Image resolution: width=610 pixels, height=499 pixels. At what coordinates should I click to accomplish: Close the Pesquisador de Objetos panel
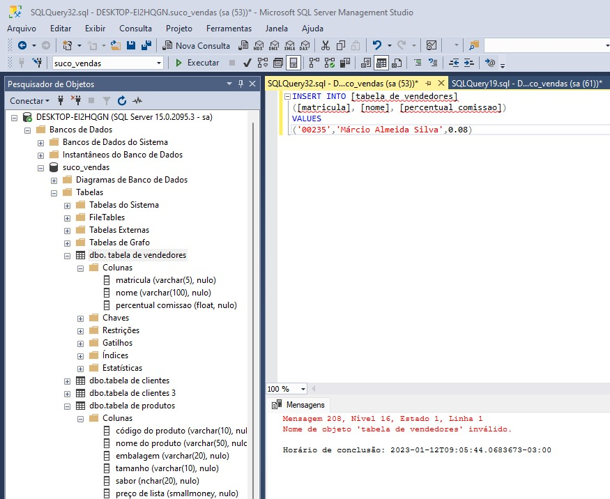coord(252,84)
